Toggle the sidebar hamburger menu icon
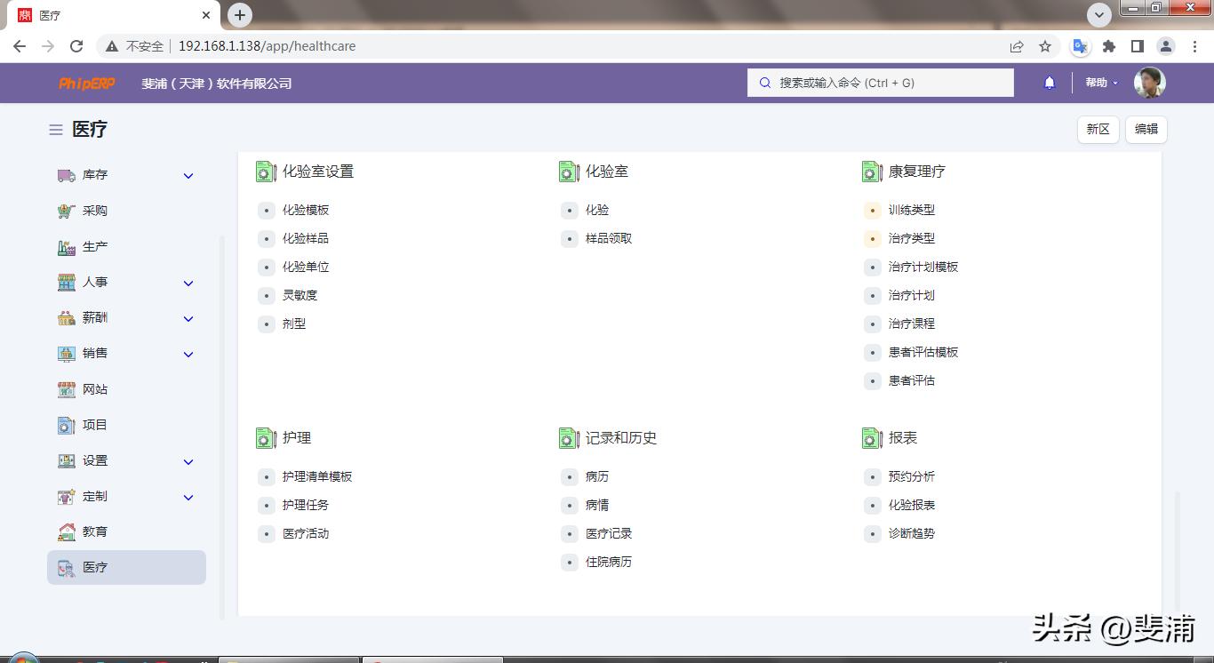 (x=55, y=130)
